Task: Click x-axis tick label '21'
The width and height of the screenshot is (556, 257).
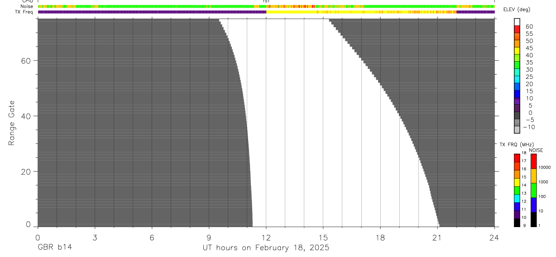Action: coord(437,238)
